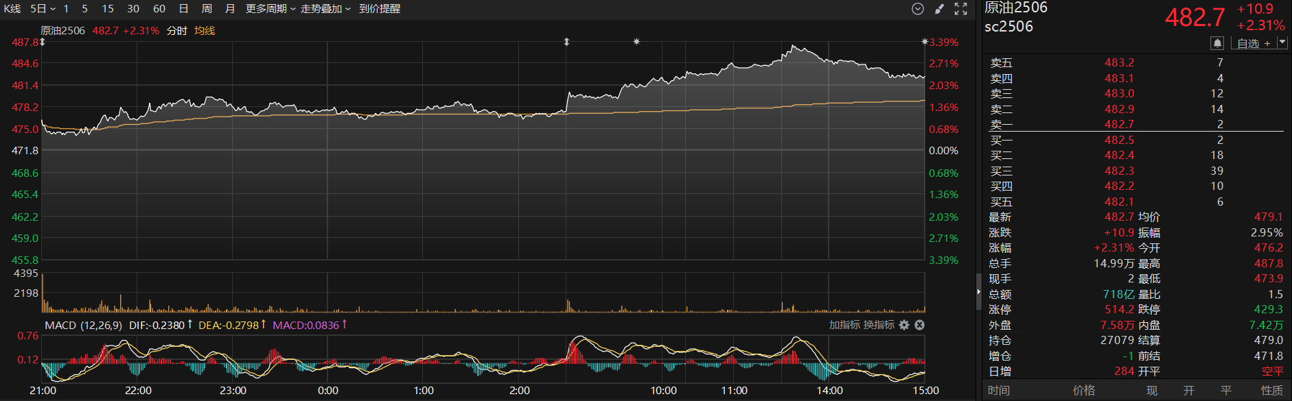Open dropdown arrow next to 自选
The height and width of the screenshot is (401, 1292).
point(1282,42)
